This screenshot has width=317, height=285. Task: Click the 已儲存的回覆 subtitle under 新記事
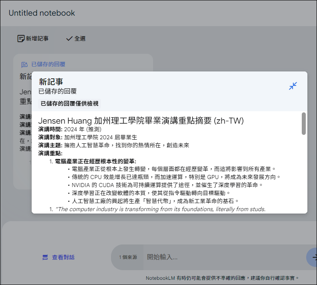[x=58, y=92]
